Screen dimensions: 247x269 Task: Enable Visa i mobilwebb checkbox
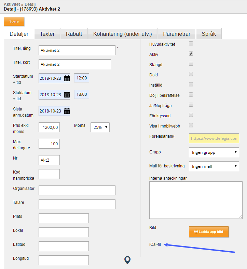191,125
